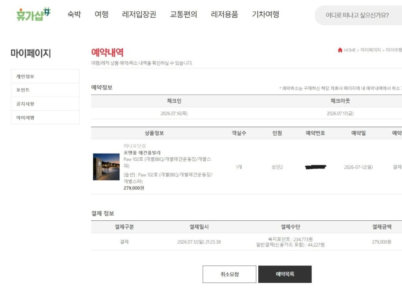Image resolution: width=402 pixels, height=301 pixels.
Task: Click the 279,000원 payment amount cell
Action: (382, 242)
